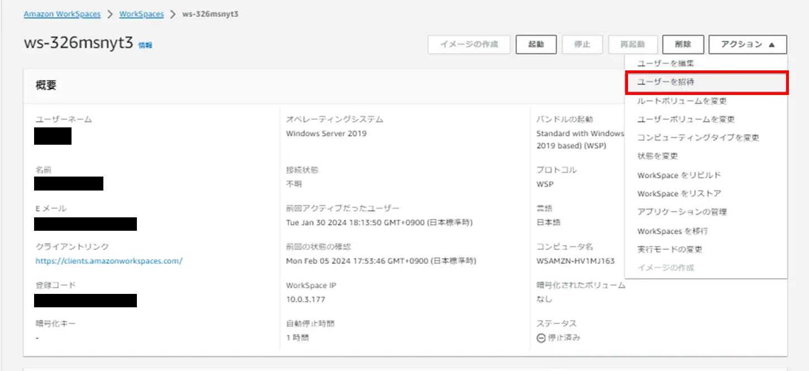Screen dimensions: 809x371
Task: Click the language value 日本語
Action: coord(549,222)
